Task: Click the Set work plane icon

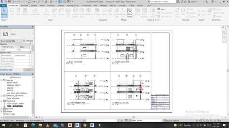Action: click(x=210, y=10)
